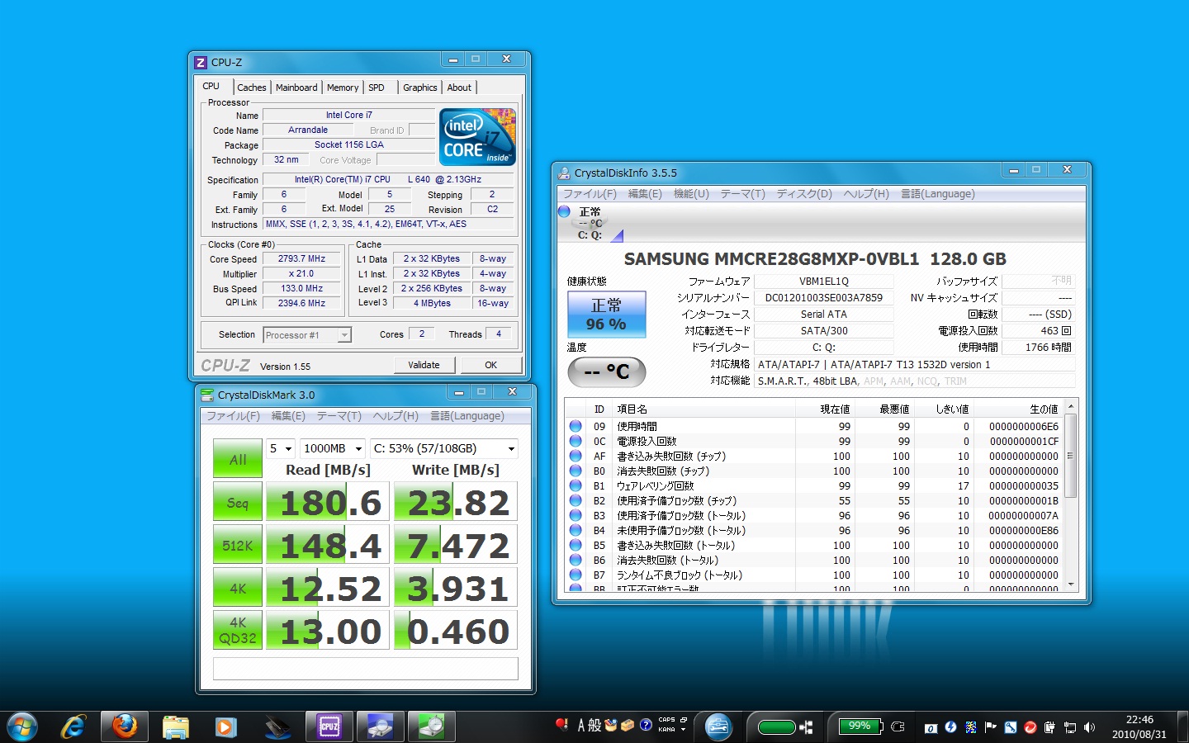The image size is (1189, 743).
Task: Open the test count dropdown showing 5
Action: pos(280,448)
